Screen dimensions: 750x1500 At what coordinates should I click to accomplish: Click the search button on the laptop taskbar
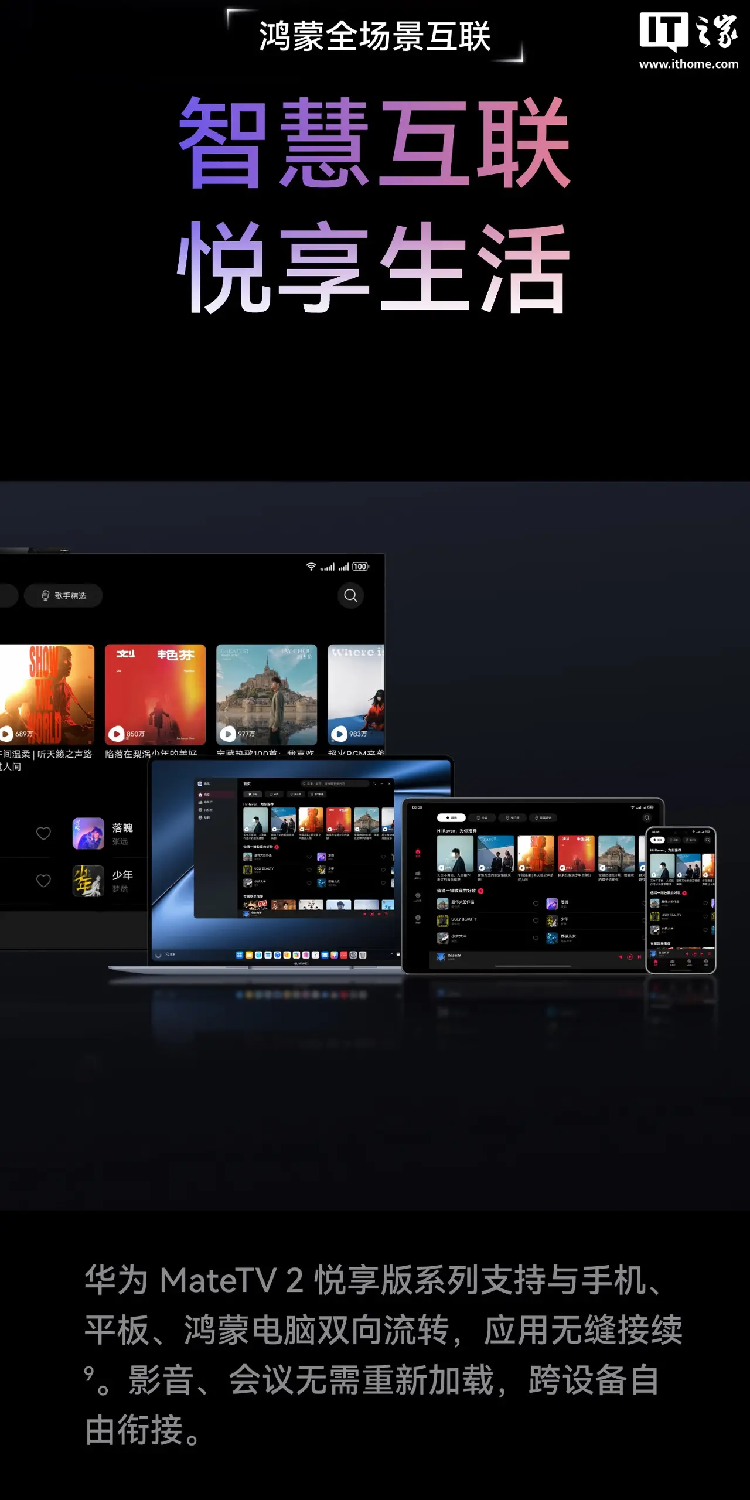pyautogui.click(x=171, y=954)
